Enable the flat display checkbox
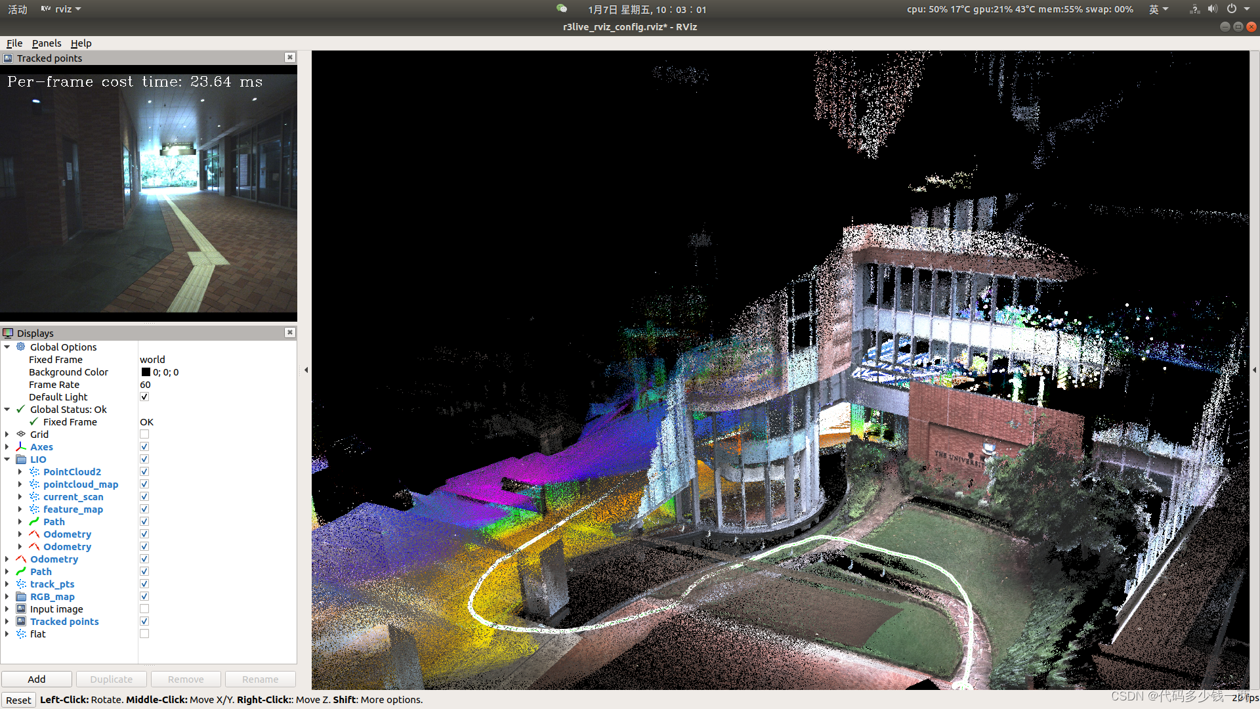 (x=144, y=634)
